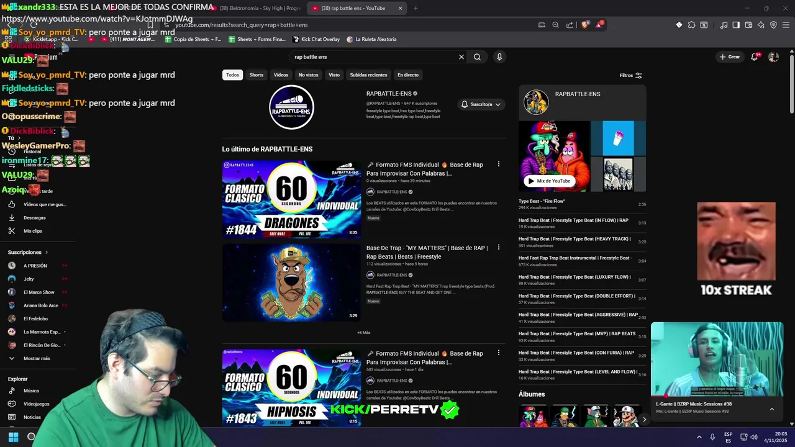Expand Suscripciones section chevron
The height and width of the screenshot is (447, 795).
click(x=46, y=252)
